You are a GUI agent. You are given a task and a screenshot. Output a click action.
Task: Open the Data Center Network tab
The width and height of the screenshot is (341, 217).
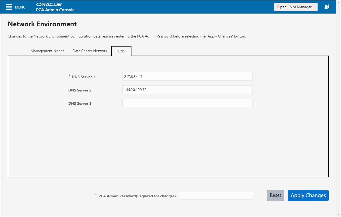(x=90, y=51)
